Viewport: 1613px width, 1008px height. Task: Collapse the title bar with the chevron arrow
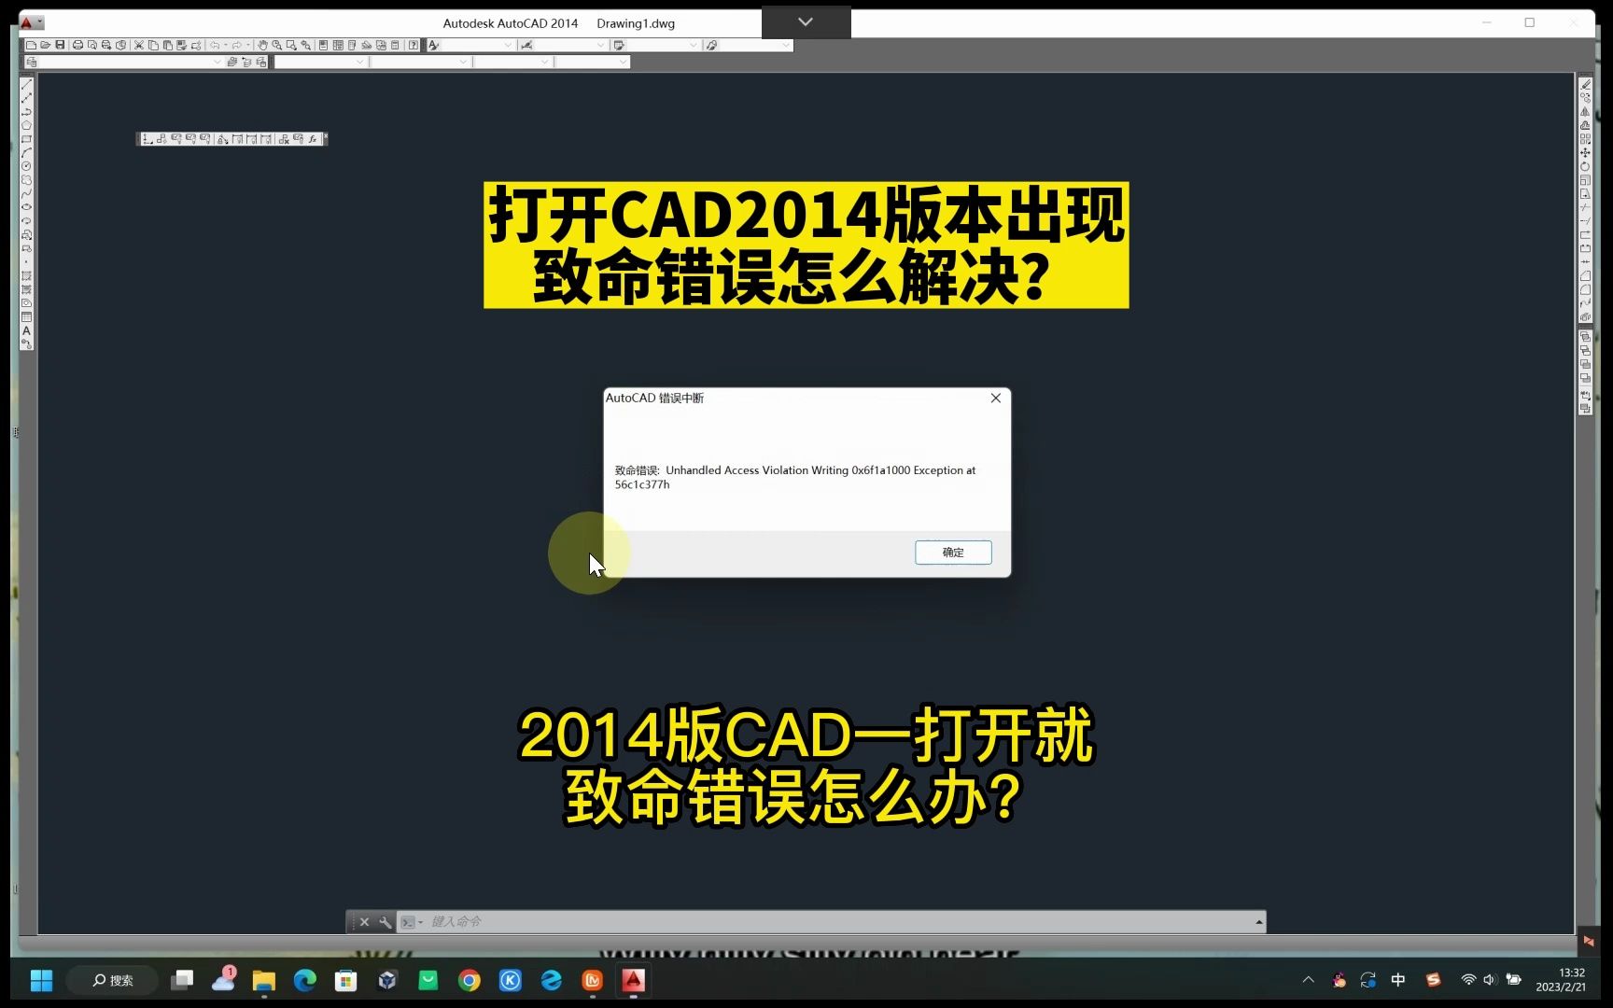805,21
